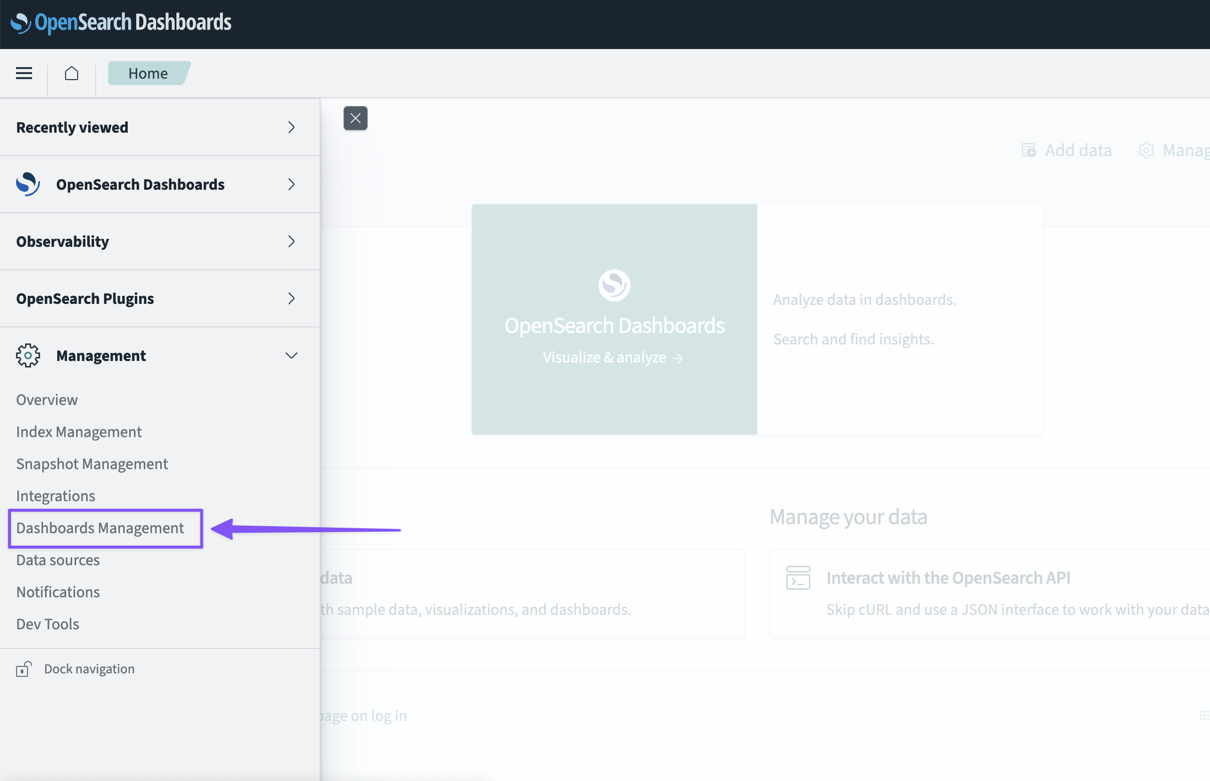This screenshot has height=781, width=1210.
Task: Open Data sources in the sidebar
Action: (x=58, y=560)
